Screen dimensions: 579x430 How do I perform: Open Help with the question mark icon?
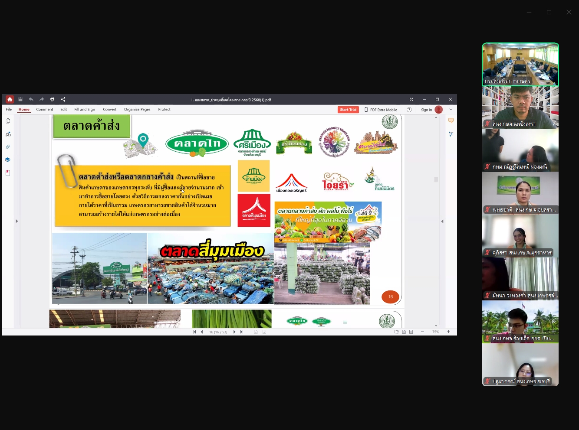409,110
